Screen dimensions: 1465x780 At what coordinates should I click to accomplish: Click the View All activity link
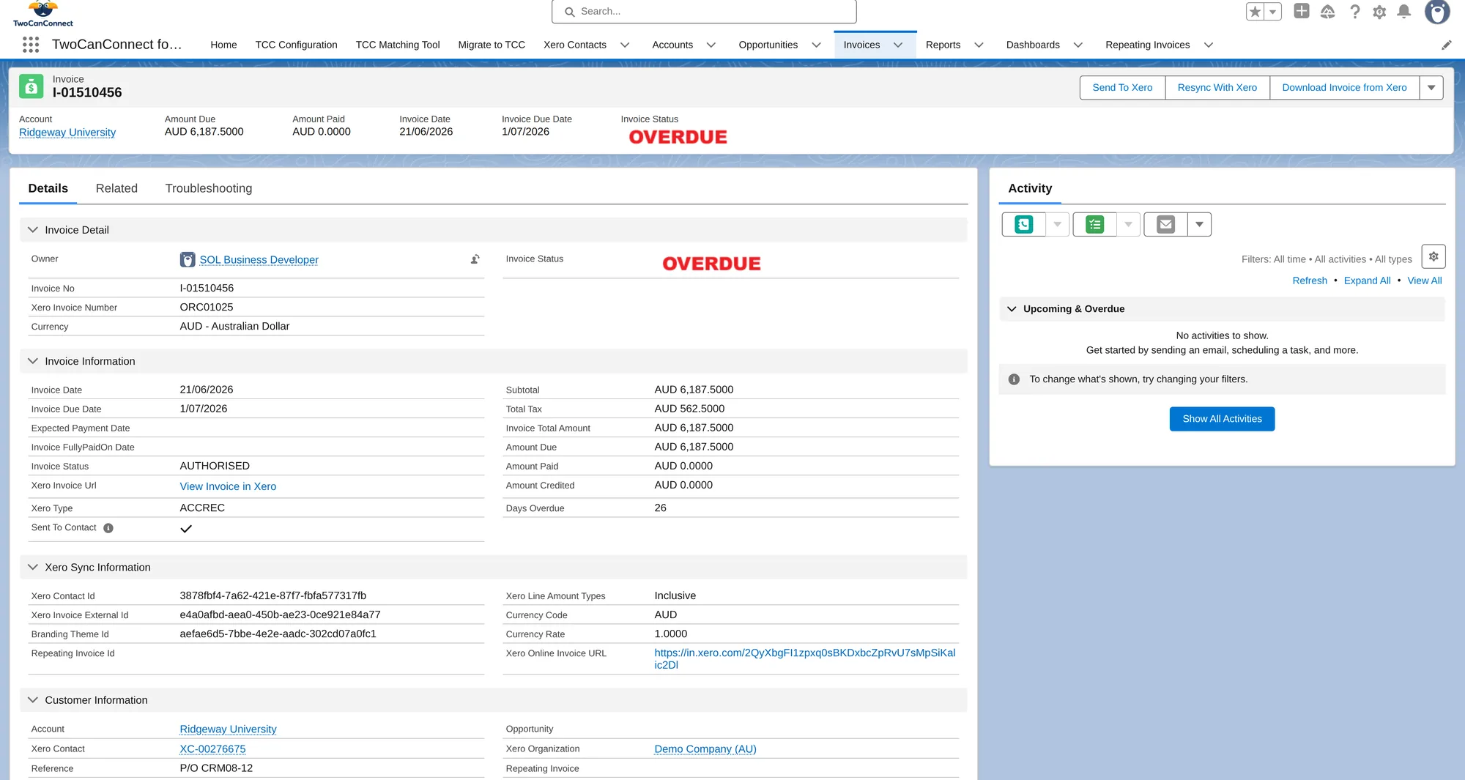tap(1424, 281)
